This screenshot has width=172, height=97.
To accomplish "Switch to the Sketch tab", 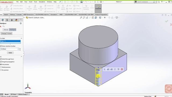I will (x=6, y=15).
